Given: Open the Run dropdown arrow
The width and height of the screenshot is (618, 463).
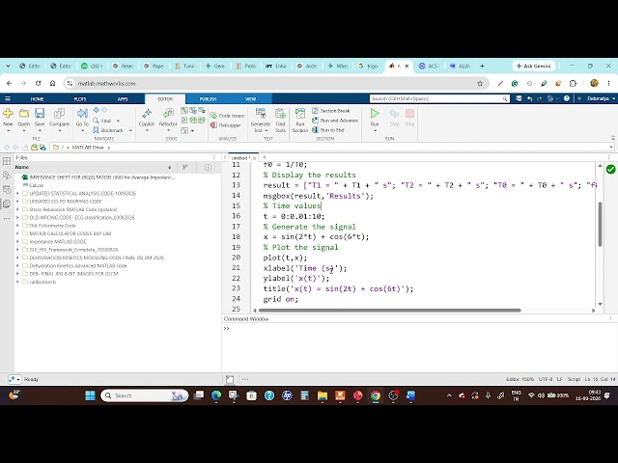Looking at the screenshot, I should (x=375, y=131).
